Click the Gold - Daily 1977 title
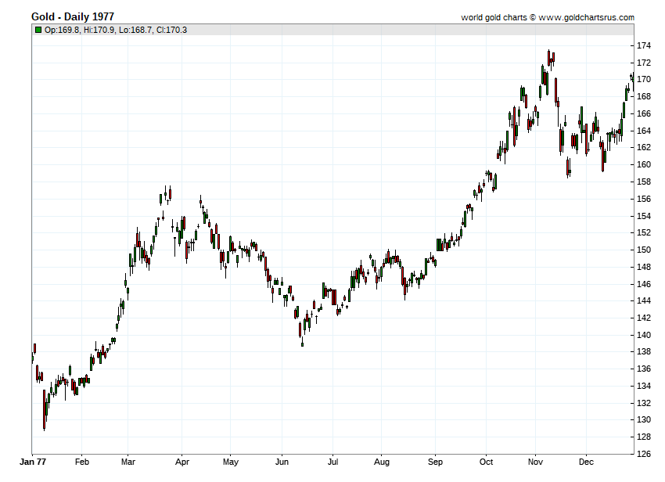 click(x=73, y=16)
